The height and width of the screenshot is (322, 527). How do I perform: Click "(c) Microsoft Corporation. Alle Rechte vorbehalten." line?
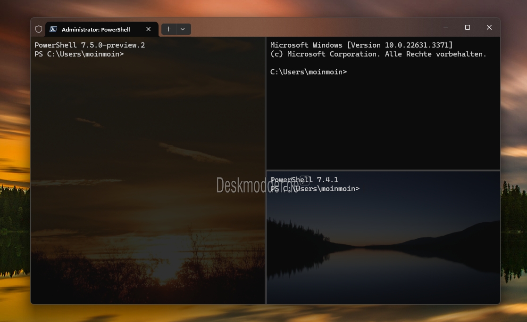(x=378, y=54)
